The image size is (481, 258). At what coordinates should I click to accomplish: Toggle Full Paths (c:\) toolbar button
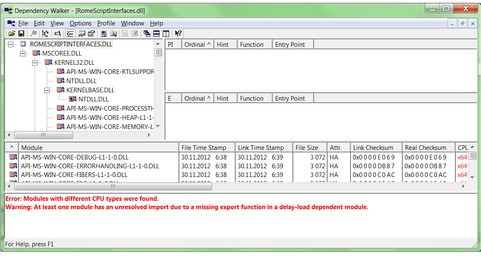click(58, 34)
